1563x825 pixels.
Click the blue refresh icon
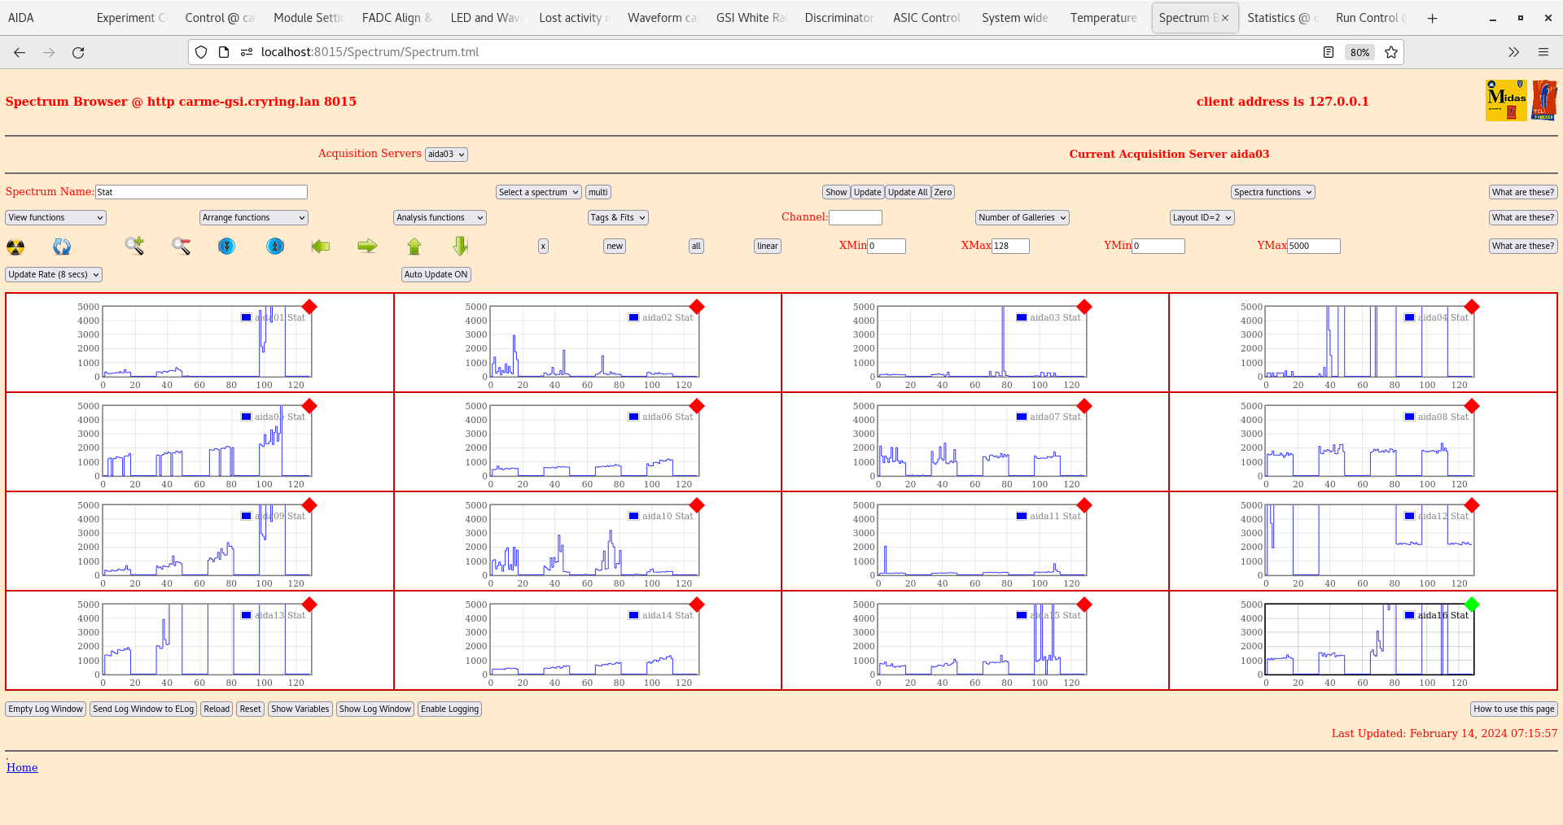62,247
